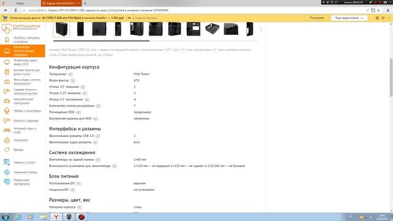Click help icon beside Отсеки 3,5" внешние
The width and height of the screenshot is (393, 221).
pos(83,87)
